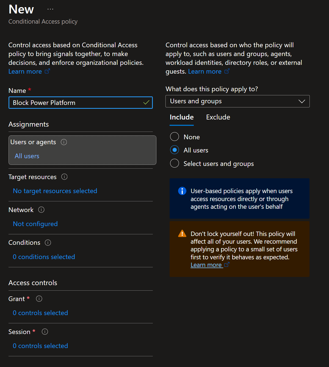329x367 pixels.
Task: Switch to the Include tab
Action: pos(182,117)
